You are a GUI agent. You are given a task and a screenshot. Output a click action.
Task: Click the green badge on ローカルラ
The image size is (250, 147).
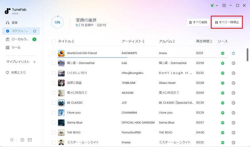point(34,39)
